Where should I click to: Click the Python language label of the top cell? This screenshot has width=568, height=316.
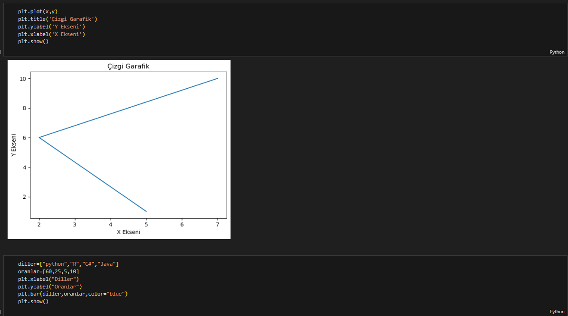point(557,52)
